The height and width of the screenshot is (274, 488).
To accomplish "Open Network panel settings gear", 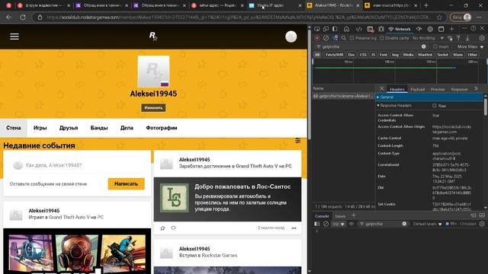I will (x=482, y=38).
